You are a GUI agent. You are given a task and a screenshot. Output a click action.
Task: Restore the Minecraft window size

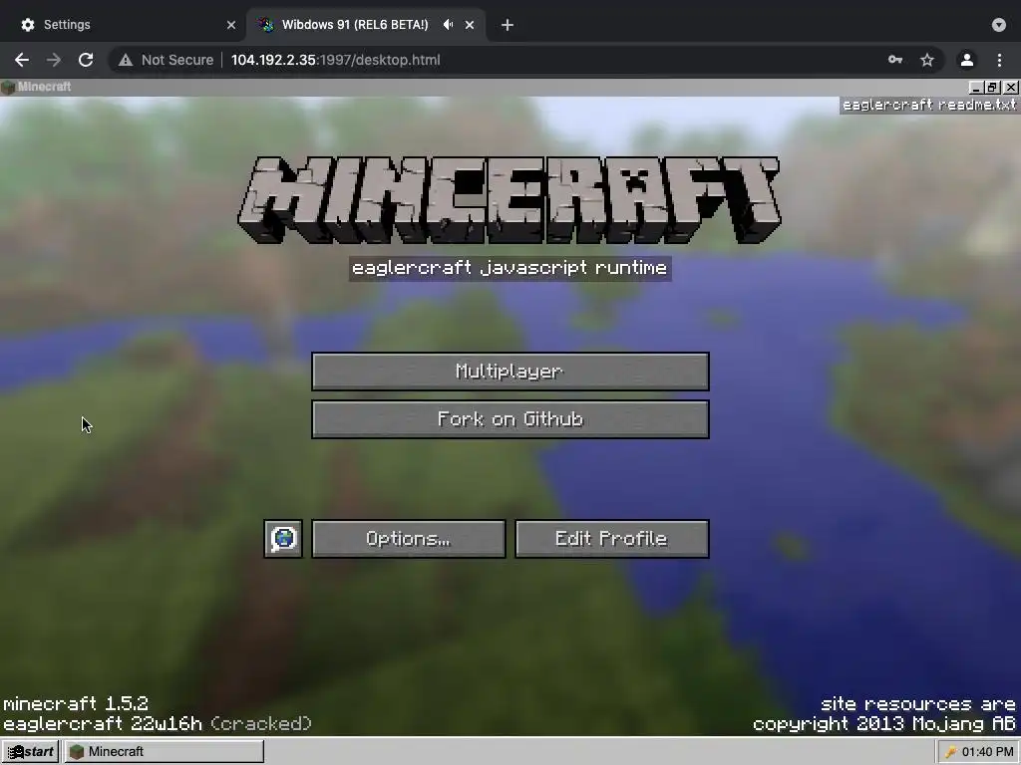[992, 87]
